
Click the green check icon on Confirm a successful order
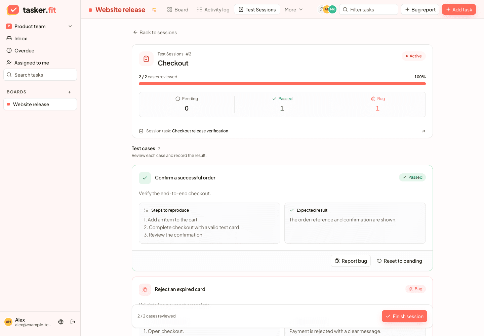pos(145,178)
